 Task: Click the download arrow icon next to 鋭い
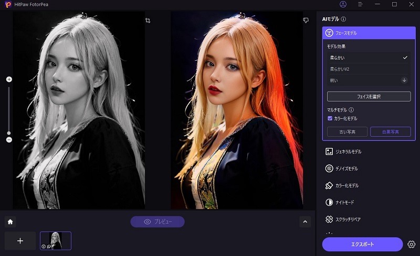click(404, 80)
